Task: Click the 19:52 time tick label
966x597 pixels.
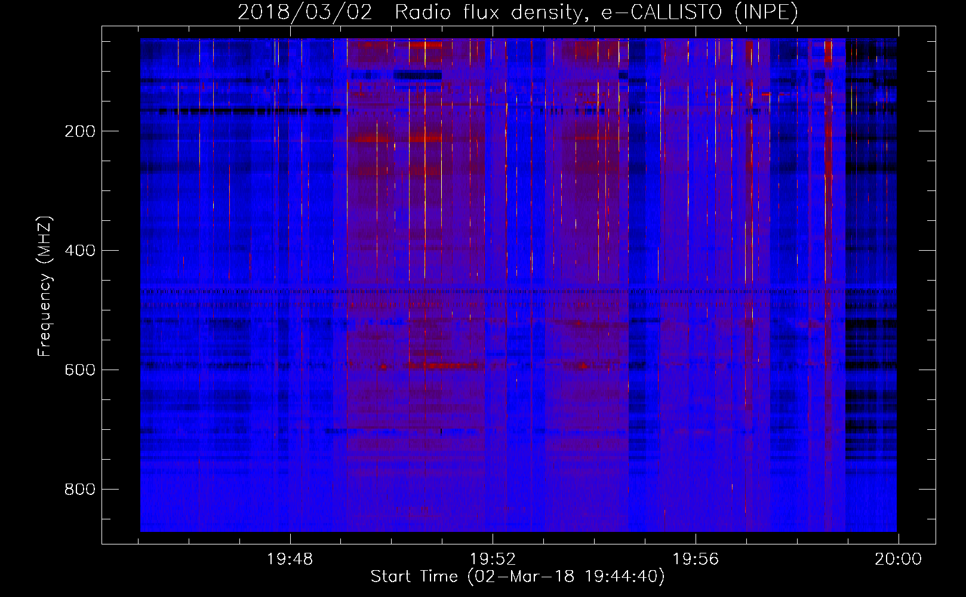Action: 493,559
